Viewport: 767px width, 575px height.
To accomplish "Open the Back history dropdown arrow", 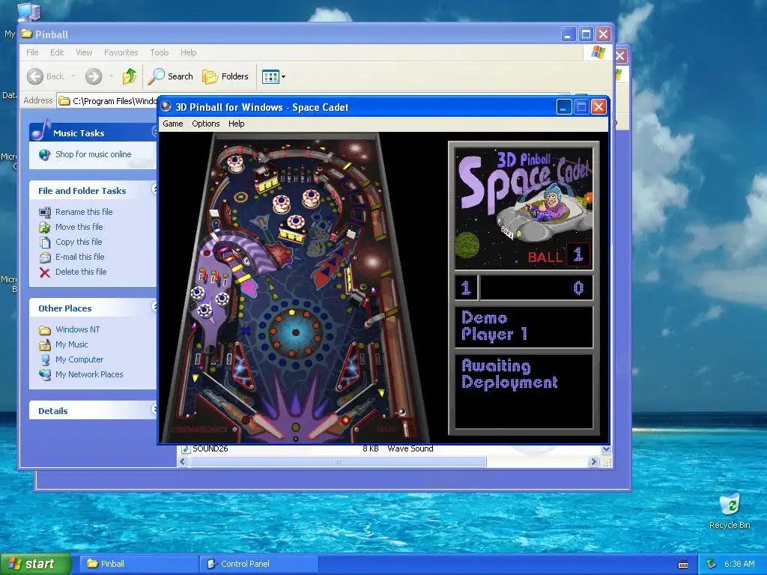I will point(73,76).
